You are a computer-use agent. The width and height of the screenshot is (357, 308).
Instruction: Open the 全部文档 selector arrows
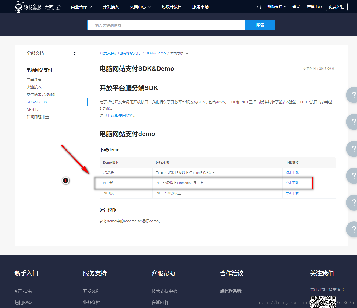click(x=75, y=53)
